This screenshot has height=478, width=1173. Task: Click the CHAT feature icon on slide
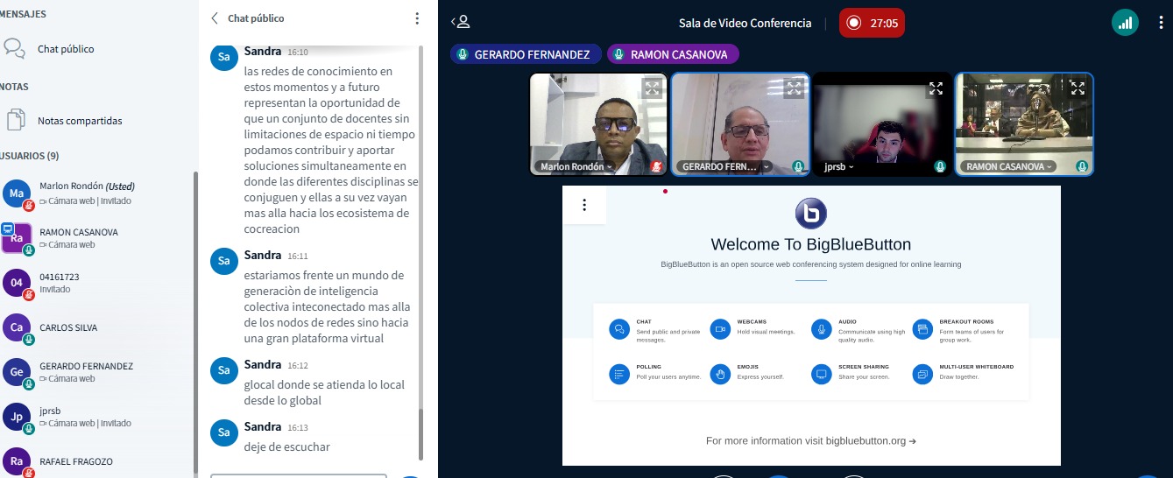619,329
